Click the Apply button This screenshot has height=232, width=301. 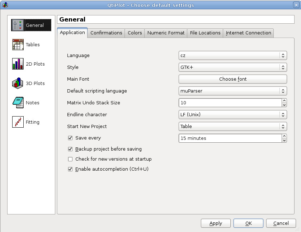pos(216,223)
